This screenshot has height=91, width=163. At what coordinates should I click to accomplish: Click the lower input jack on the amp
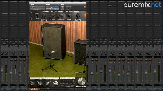(x=30, y=19)
